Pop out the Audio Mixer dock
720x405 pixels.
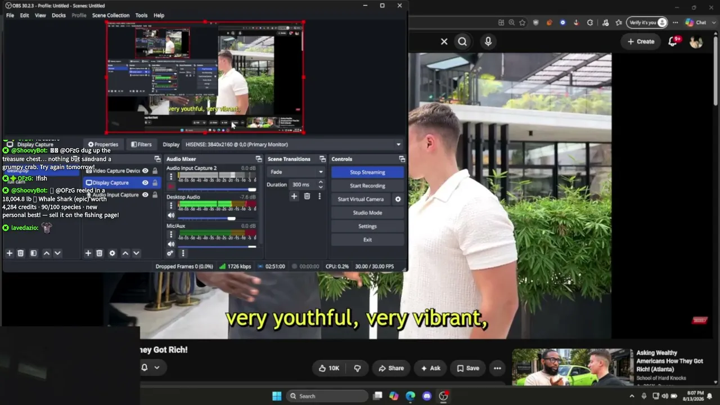(x=259, y=159)
